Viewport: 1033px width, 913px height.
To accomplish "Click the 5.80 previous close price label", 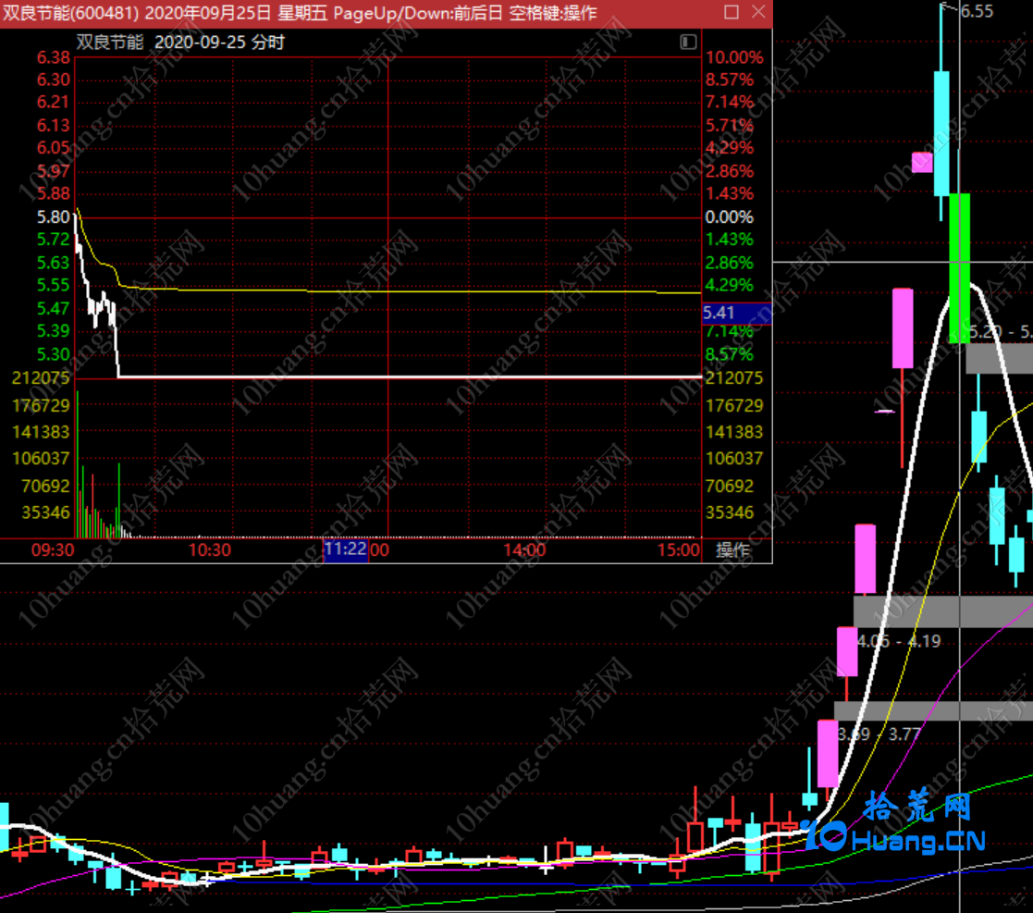I will [53, 216].
